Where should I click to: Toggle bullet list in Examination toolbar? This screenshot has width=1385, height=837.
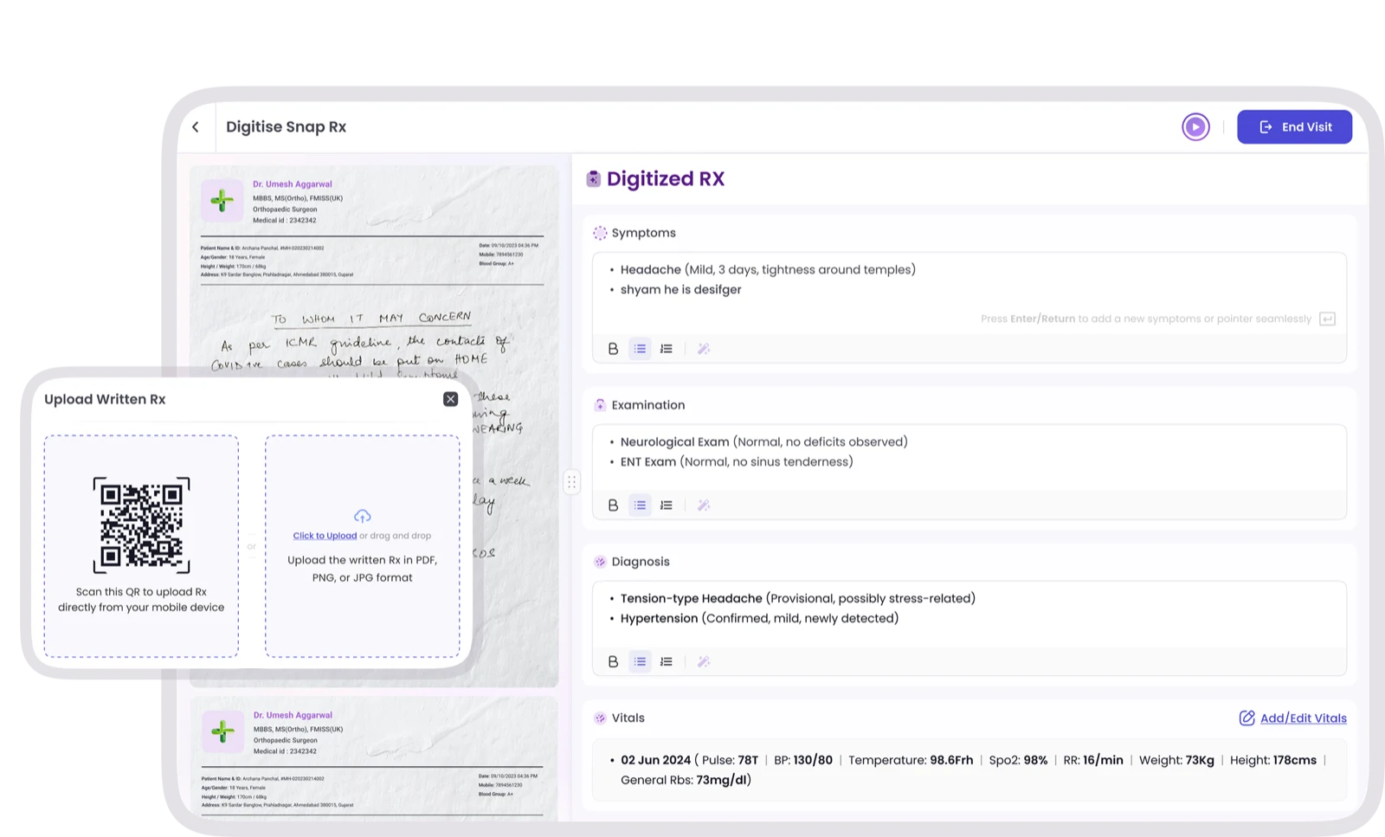[640, 505]
